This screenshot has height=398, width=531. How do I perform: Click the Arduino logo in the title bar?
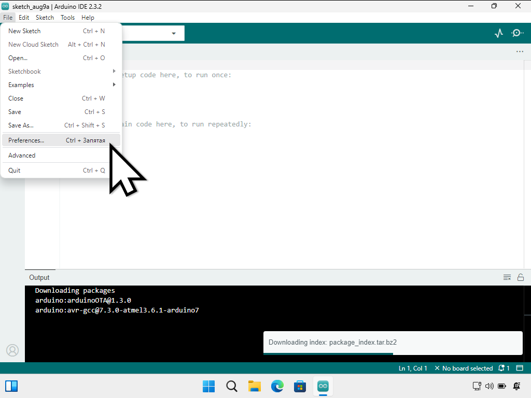click(x=5, y=6)
